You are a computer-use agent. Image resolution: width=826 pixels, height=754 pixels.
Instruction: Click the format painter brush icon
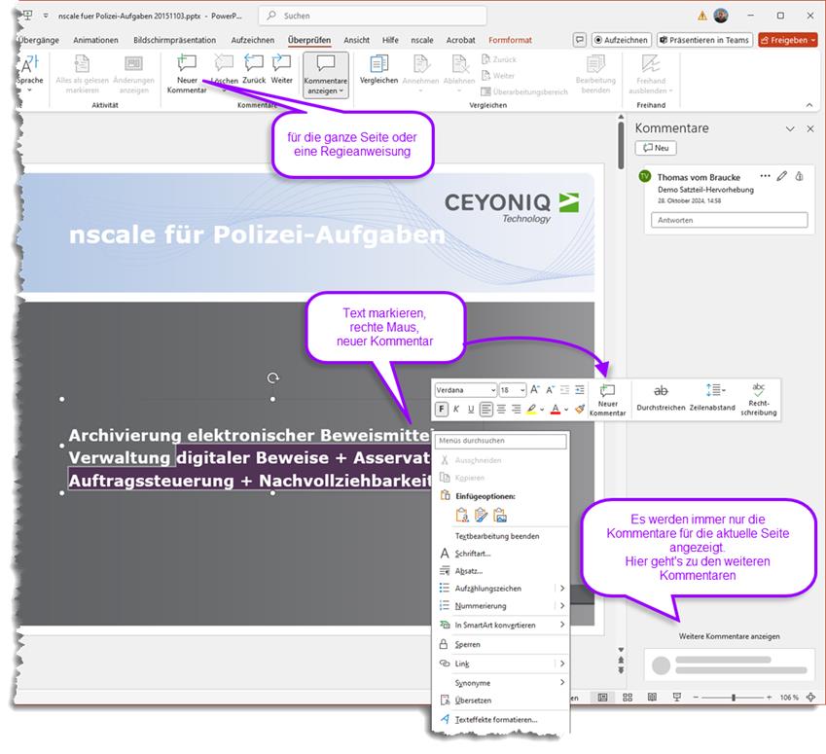tap(580, 409)
